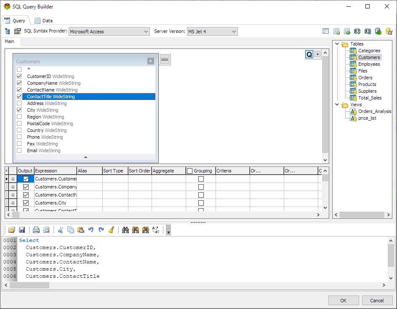
Task: Click the Criteria column header
Action: click(x=233, y=171)
